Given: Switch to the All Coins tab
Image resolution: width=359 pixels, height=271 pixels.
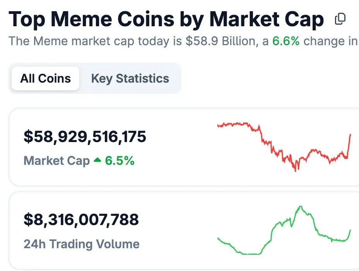Looking at the screenshot, I should 46,79.
